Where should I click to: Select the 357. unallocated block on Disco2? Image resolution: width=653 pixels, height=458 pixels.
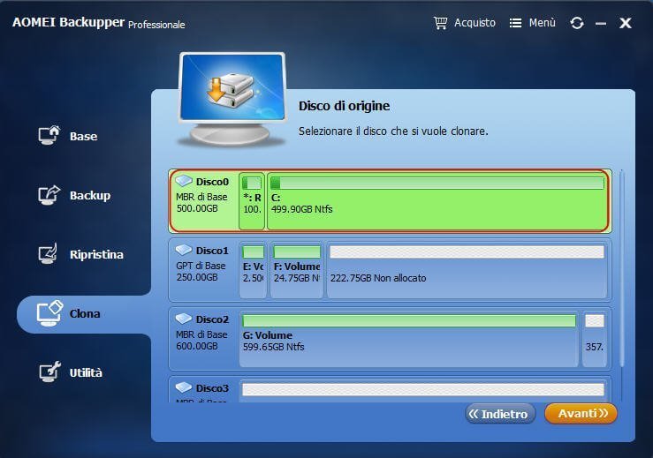595,339
